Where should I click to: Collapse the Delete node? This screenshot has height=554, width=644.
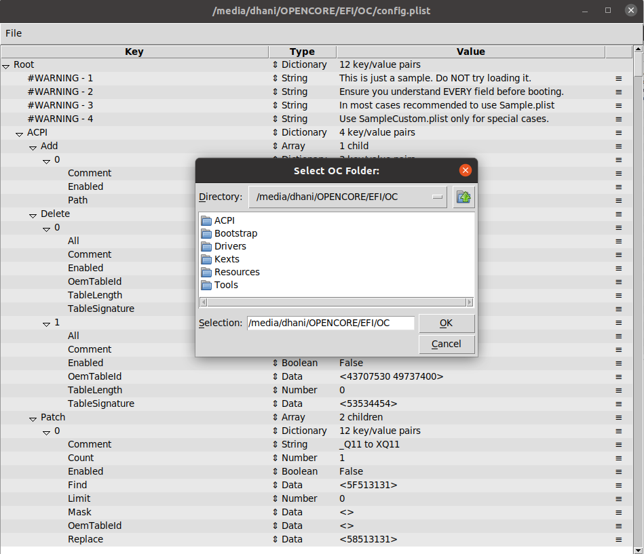click(33, 215)
